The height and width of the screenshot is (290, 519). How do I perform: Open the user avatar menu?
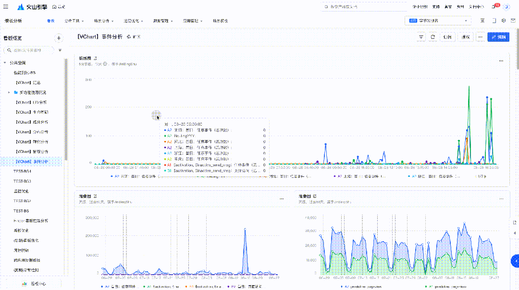(x=507, y=7)
